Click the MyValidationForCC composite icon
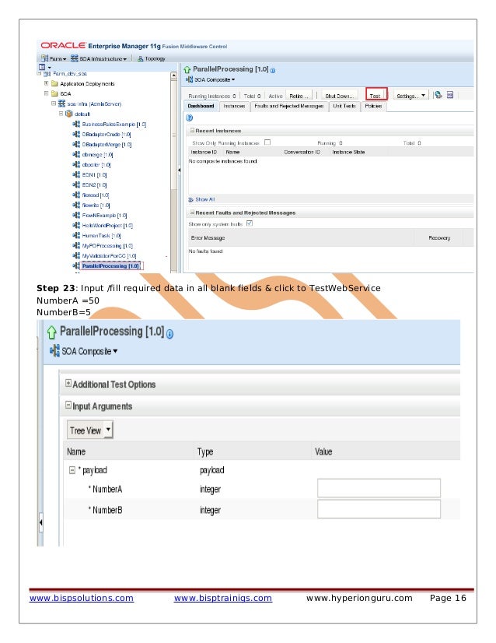This screenshot has width=496, height=643. point(76,255)
